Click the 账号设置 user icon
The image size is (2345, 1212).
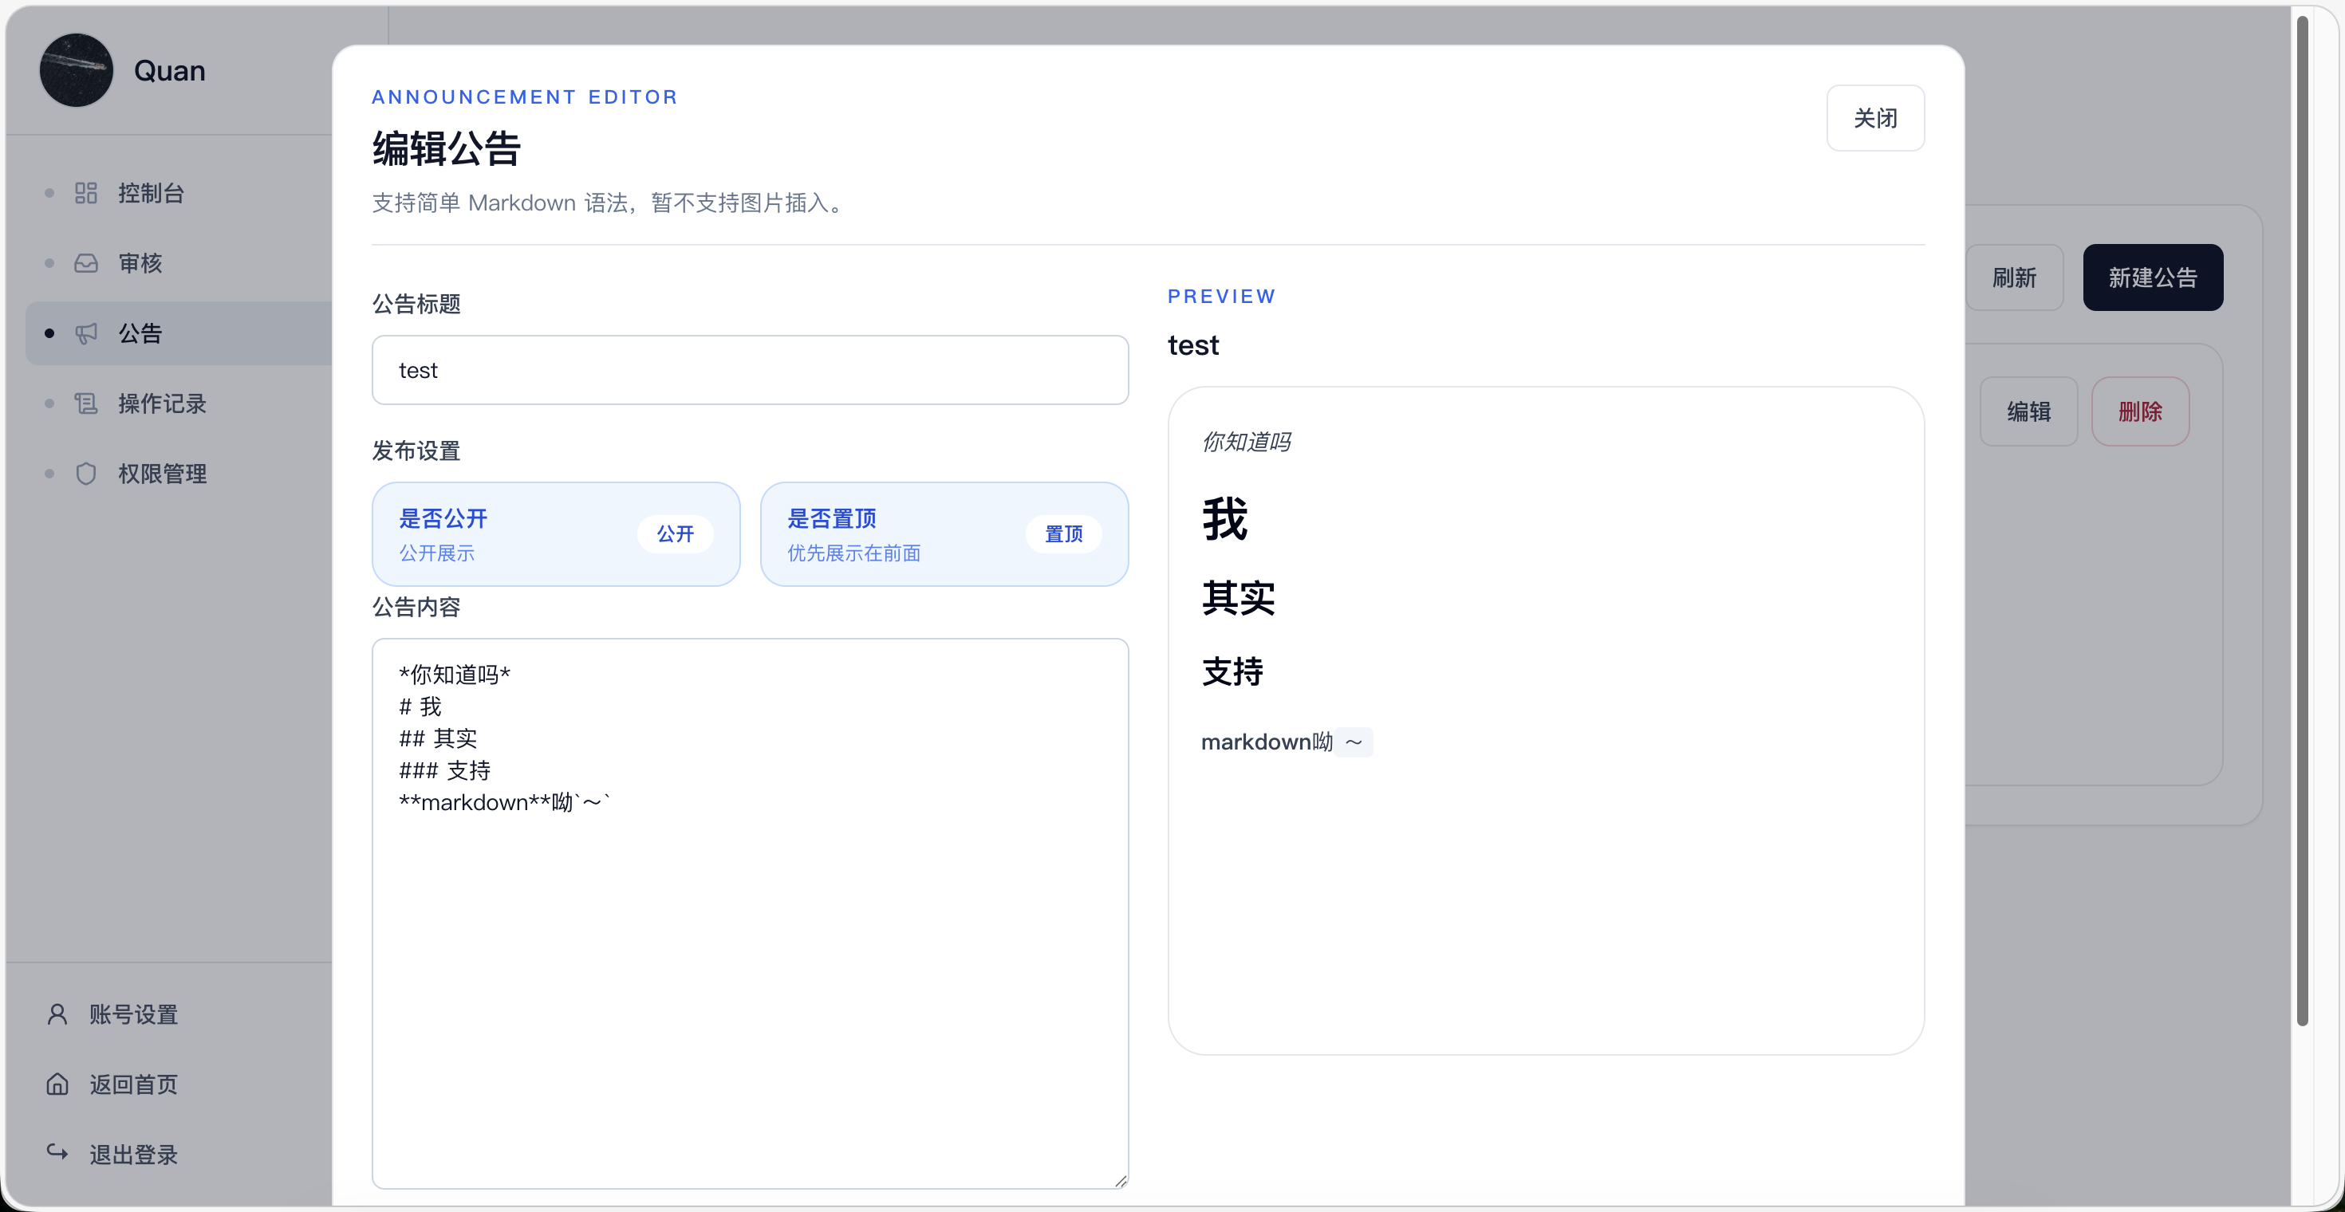(x=57, y=1013)
